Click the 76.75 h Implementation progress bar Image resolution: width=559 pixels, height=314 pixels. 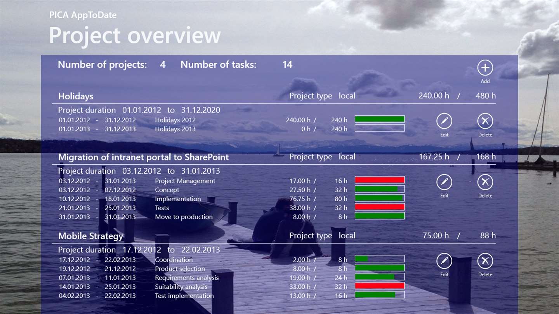tap(380, 198)
